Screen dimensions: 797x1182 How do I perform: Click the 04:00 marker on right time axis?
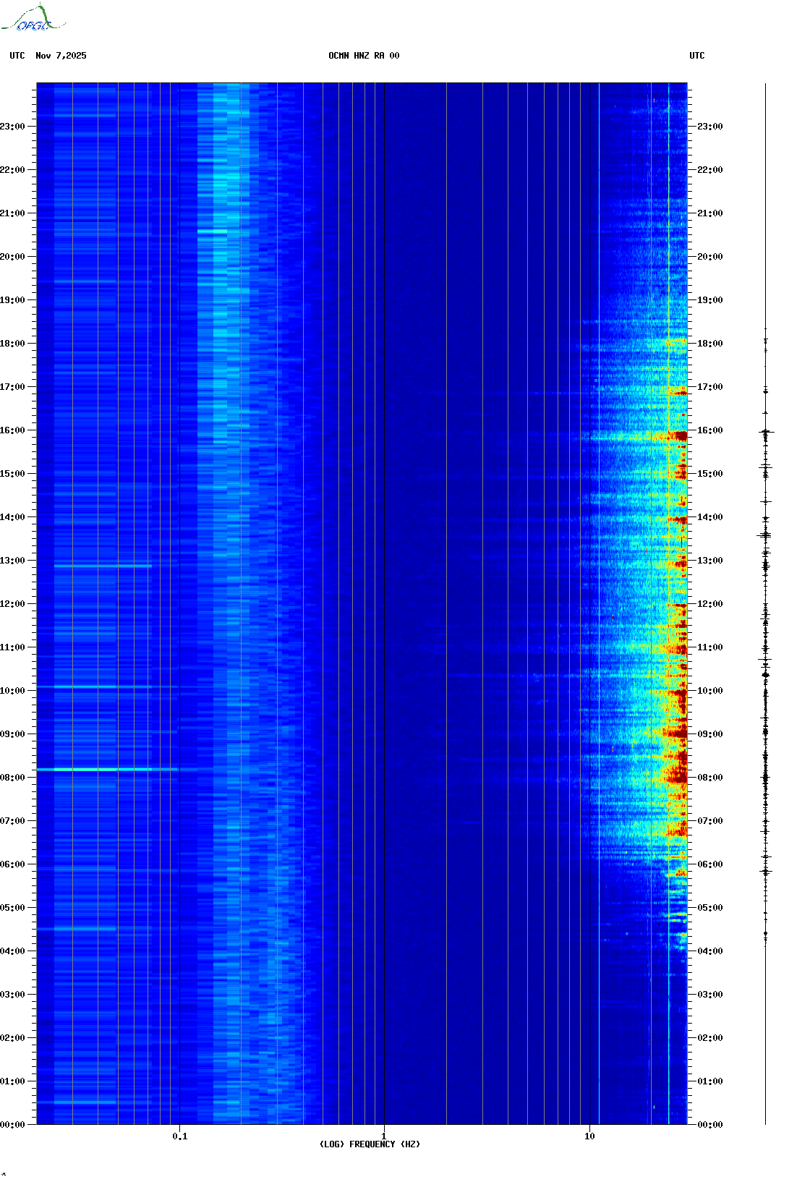point(709,951)
